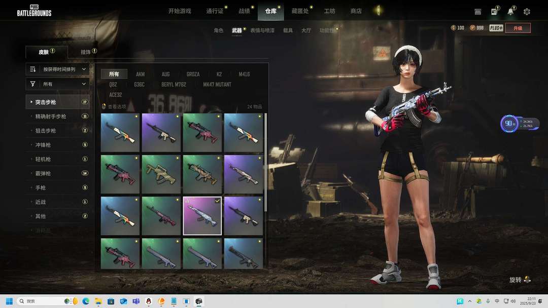Toggle the 中 input method indicator

pyautogui.click(x=497, y=301)
